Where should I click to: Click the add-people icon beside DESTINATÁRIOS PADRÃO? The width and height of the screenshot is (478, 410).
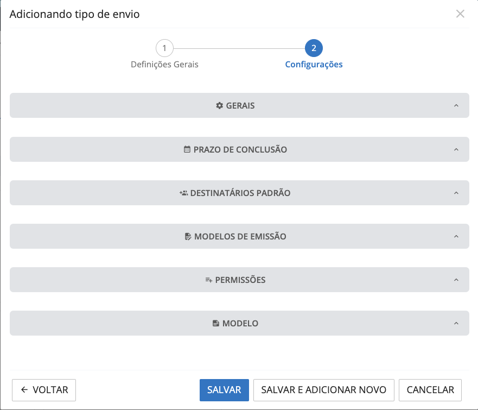(x=183, y=193)
